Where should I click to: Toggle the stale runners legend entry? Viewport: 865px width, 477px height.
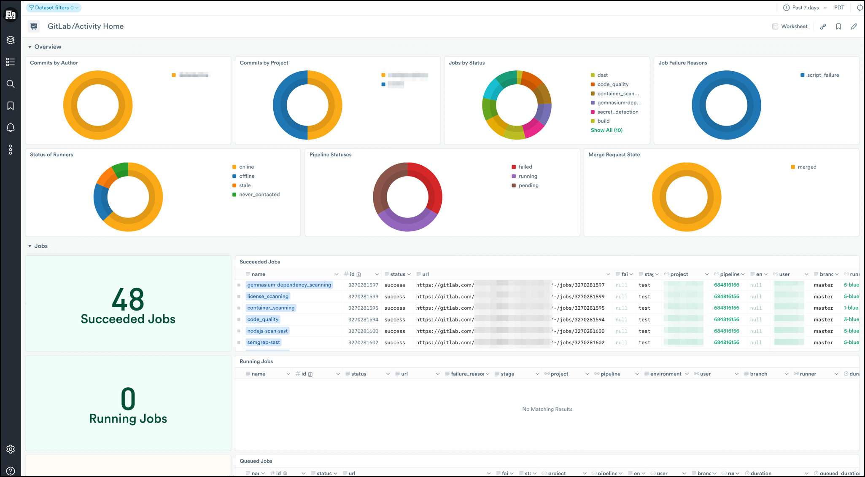tap(241, 185)
